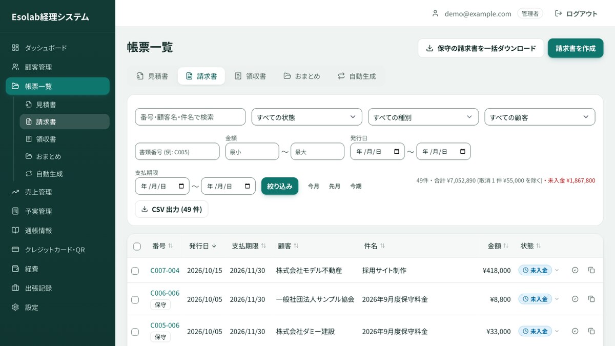Log out using the ログアウト button
Viewport: 615px width, 346px height.
tap(576, 14)
